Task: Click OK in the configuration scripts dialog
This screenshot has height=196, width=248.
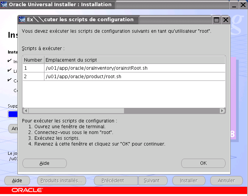Action: (x=203, y=163)
